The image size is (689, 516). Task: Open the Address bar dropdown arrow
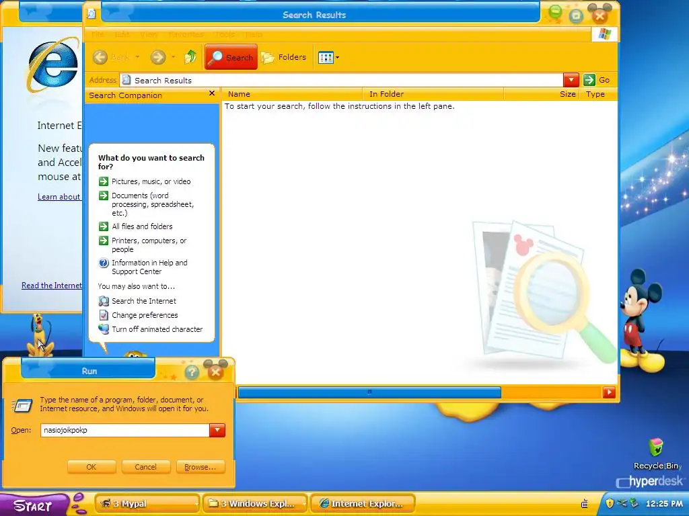571,80
